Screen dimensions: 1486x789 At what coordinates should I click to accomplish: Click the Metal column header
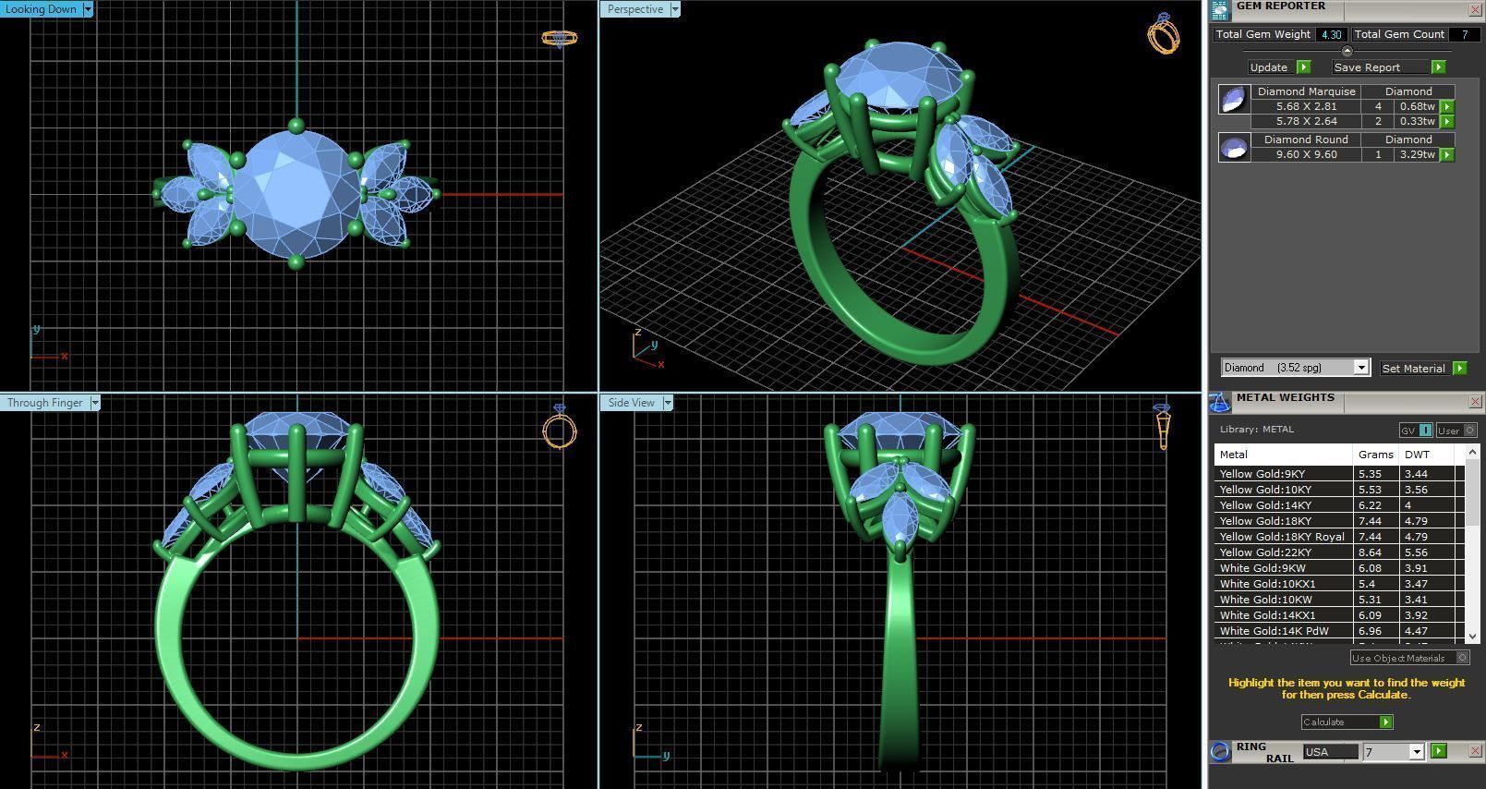pyautogui.click(x=1283, y=455)
